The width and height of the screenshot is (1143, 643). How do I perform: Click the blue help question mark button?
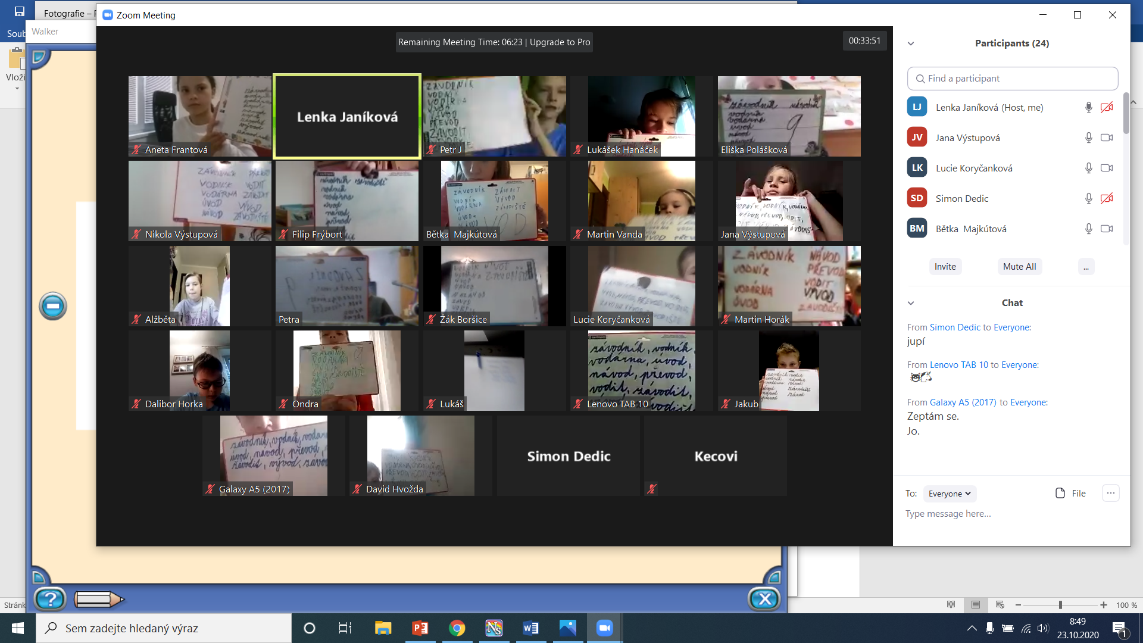[51, 599]
